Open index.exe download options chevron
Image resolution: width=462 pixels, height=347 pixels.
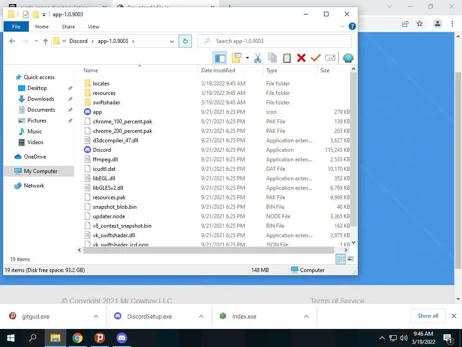(306, 316)
